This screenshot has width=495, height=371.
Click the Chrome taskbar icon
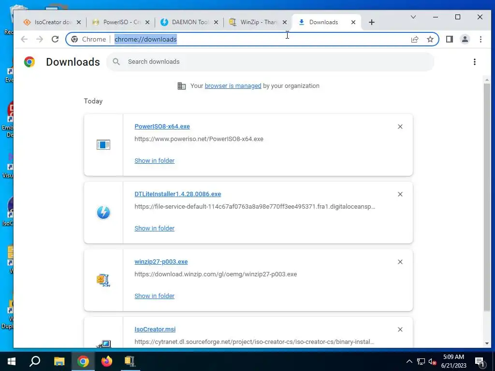[x=83, y=361]
